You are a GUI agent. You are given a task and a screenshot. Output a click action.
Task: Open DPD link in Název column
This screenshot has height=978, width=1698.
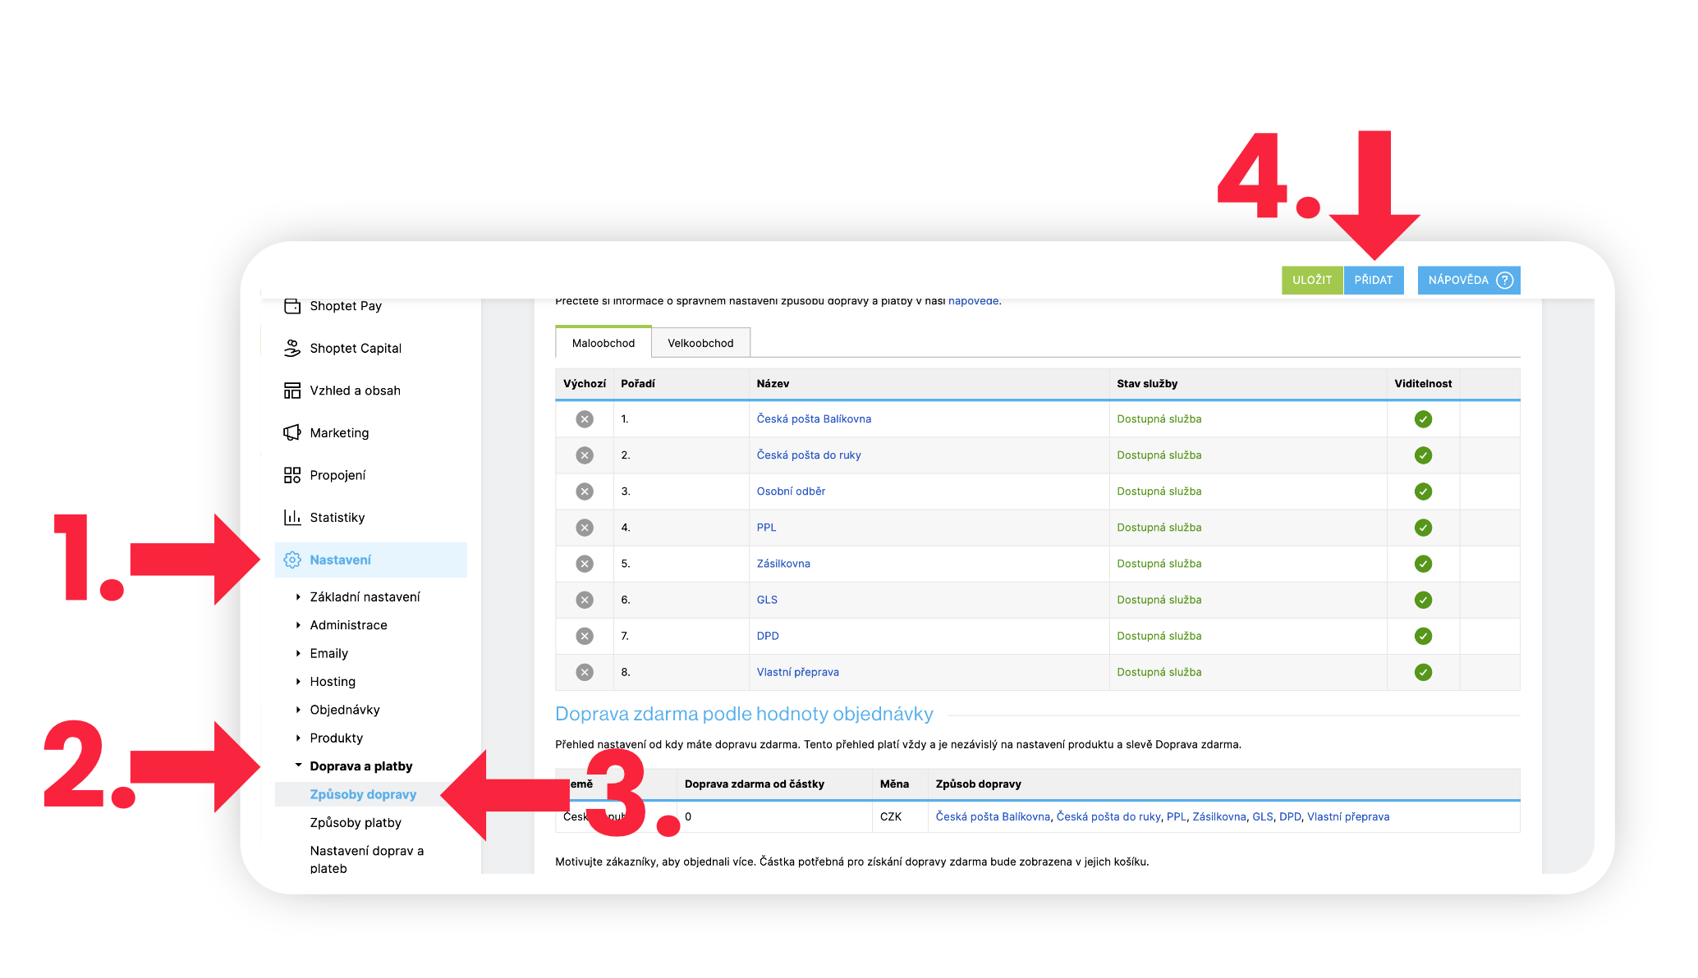(768, 636)
